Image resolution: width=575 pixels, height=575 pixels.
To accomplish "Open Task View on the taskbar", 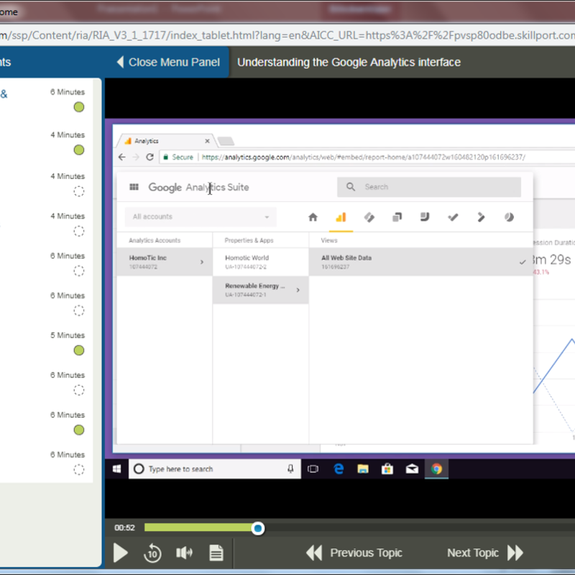I will pos(313,469).
